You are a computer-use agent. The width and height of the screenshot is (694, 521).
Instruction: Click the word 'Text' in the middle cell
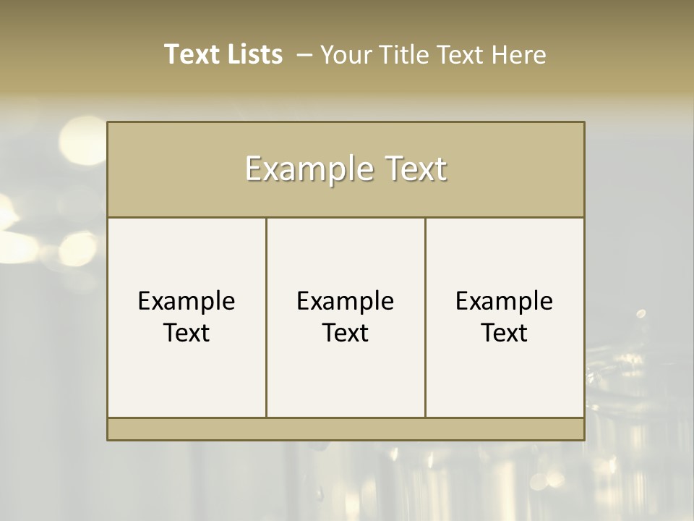pyautogui.click(x=346, y=333)
